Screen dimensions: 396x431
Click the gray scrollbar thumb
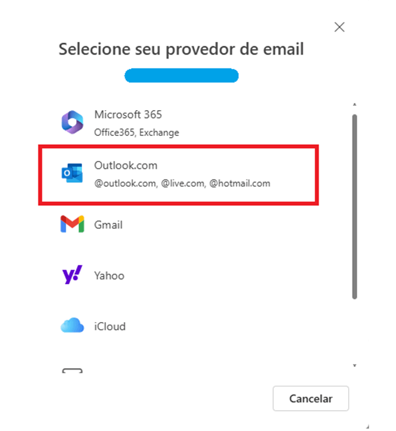click(x=355, y=207)
